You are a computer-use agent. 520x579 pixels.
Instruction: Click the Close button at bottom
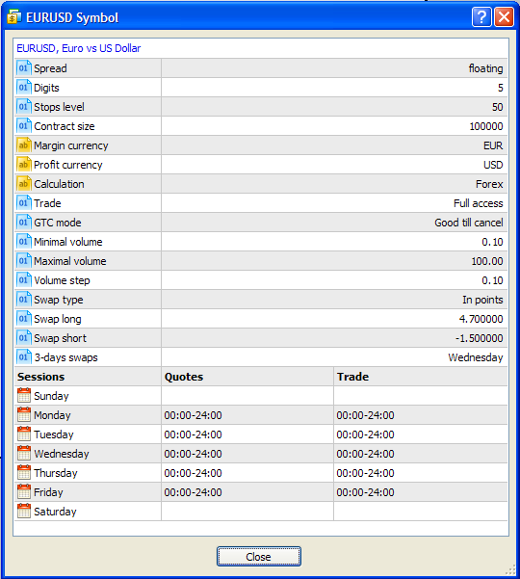point(259,557)
